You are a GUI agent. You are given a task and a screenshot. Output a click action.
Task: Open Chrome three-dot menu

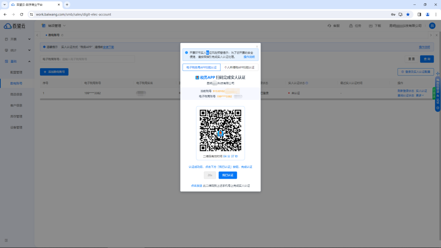click(436, 14)
